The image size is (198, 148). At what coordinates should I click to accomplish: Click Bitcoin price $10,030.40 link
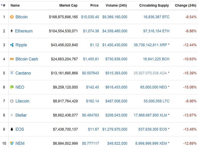click(x=90, y=17)
